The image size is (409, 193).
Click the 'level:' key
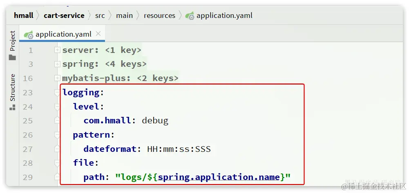click(x=89, y=107)
